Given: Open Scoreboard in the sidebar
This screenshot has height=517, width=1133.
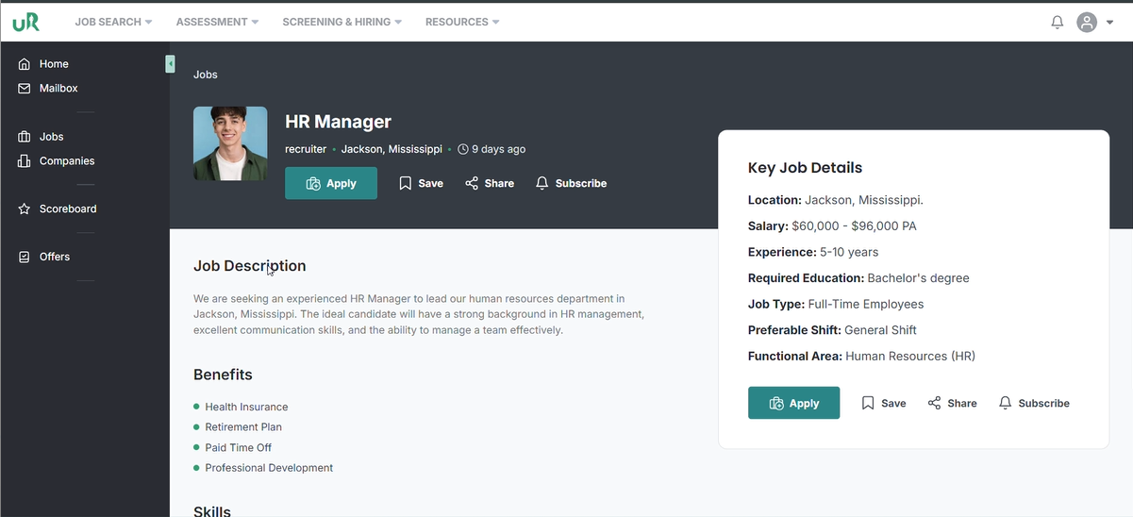Looking at the screenshot, I should tap(67, 209).
